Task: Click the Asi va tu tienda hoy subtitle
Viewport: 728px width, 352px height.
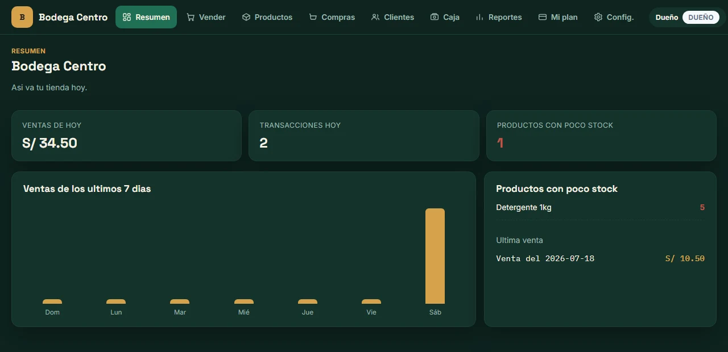Action: point(49,87)
